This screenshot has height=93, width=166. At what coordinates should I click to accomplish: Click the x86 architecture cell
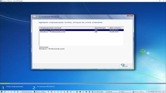(x=96, y=32)
